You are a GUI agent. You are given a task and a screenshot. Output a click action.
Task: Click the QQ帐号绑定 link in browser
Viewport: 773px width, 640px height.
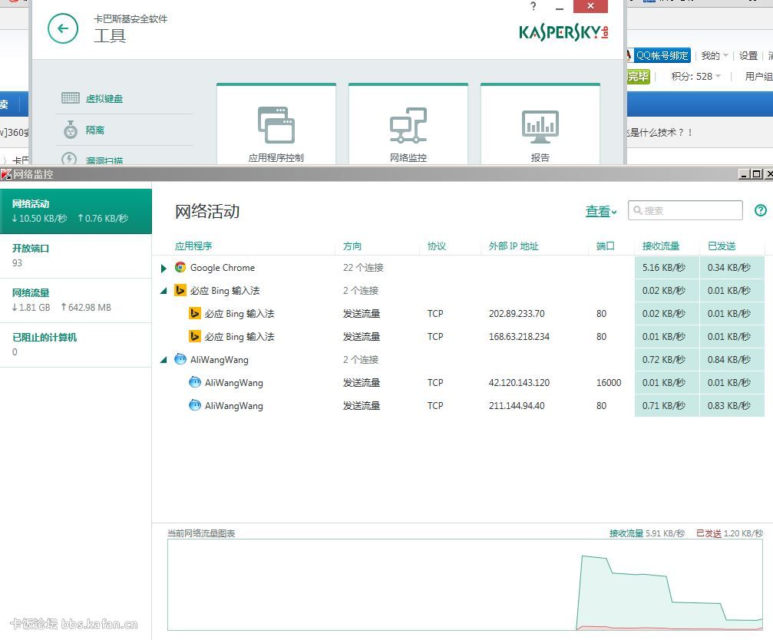[662, 55]
